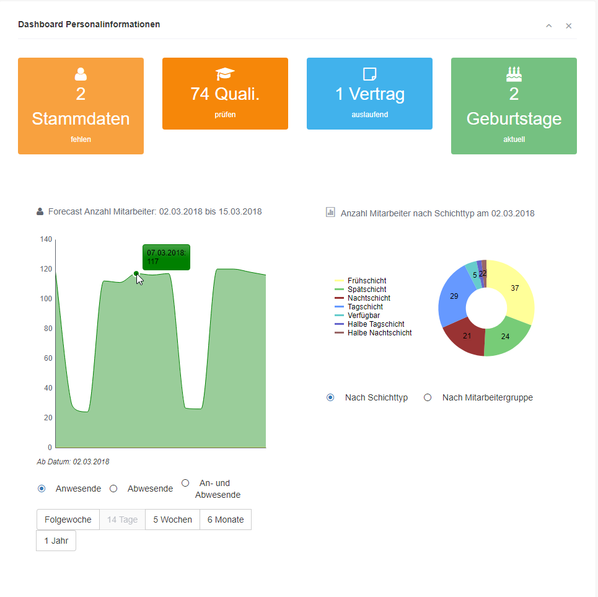Click the Frühschicht legend color swatch
This screenshot has width=598, height=597.
click(339, 281)
